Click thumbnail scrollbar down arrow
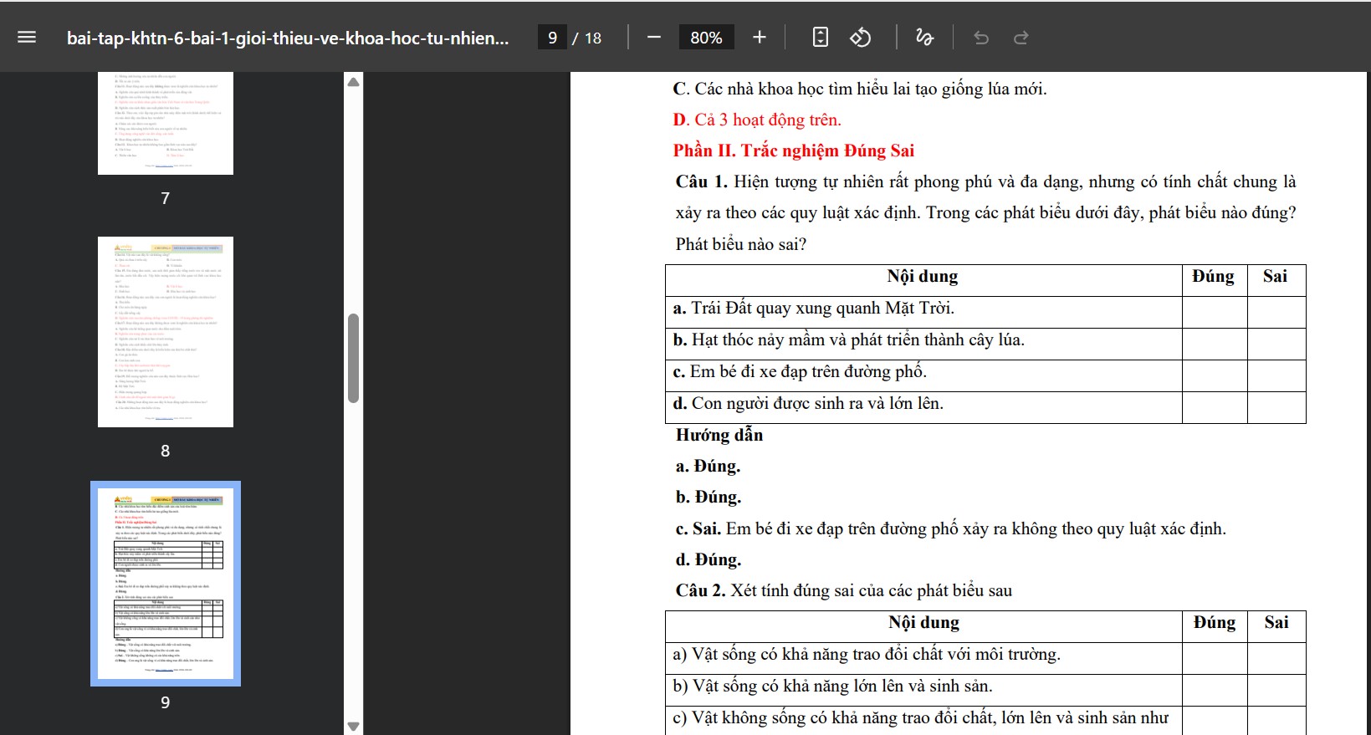Viewport: 1371px width, 735px height. click(x=353, y=726)
